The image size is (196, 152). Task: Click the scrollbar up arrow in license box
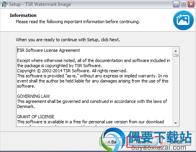176,51
